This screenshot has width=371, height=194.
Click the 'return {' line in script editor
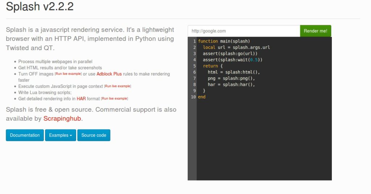(x=213, y=66)
